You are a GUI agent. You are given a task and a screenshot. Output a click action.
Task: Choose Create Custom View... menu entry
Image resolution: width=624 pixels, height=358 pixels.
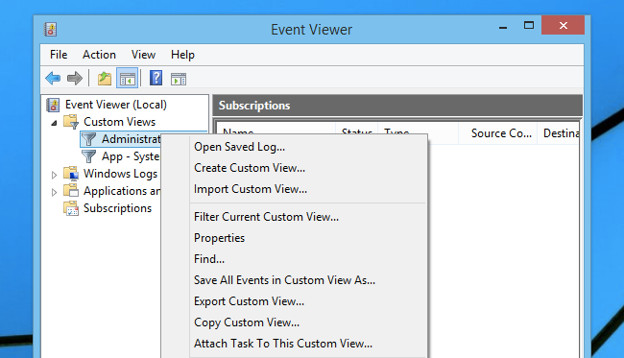click(295, 168)
